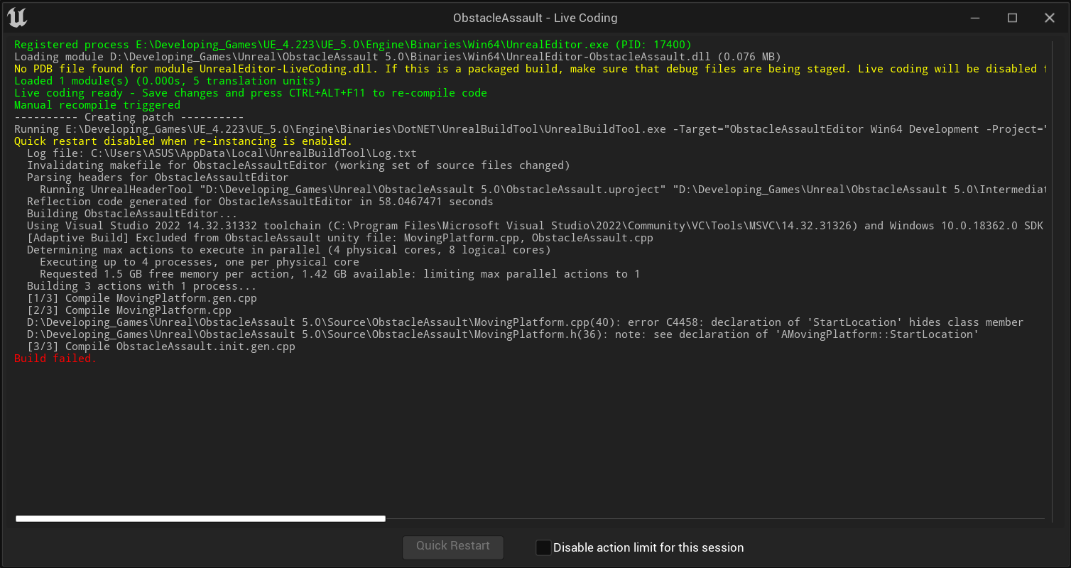Click the yellow 'Quick restart disabled' warning

coord(183,141)
